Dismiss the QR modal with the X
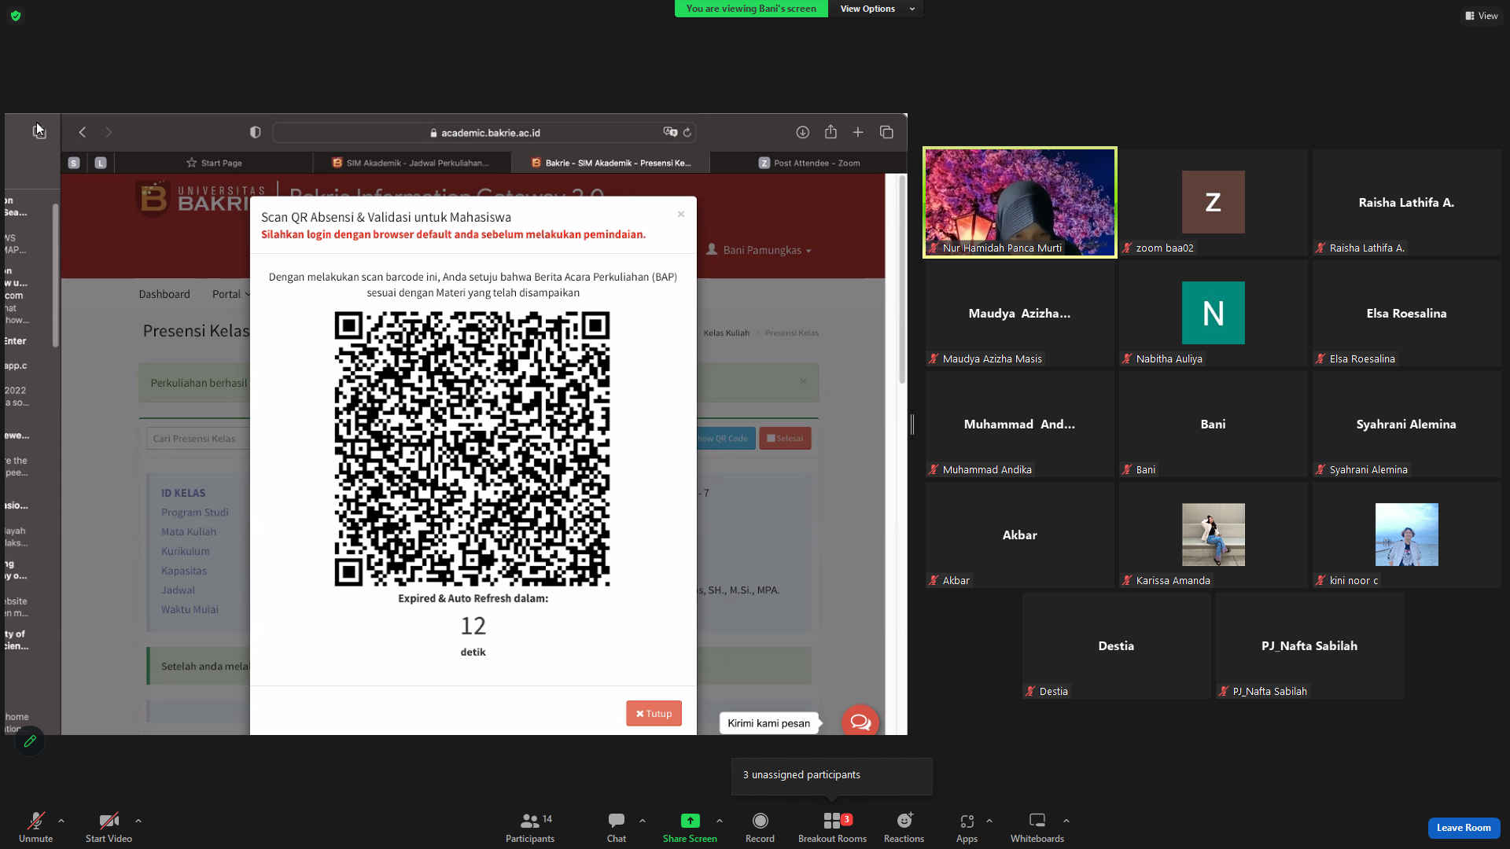 [x=681, y=214]
